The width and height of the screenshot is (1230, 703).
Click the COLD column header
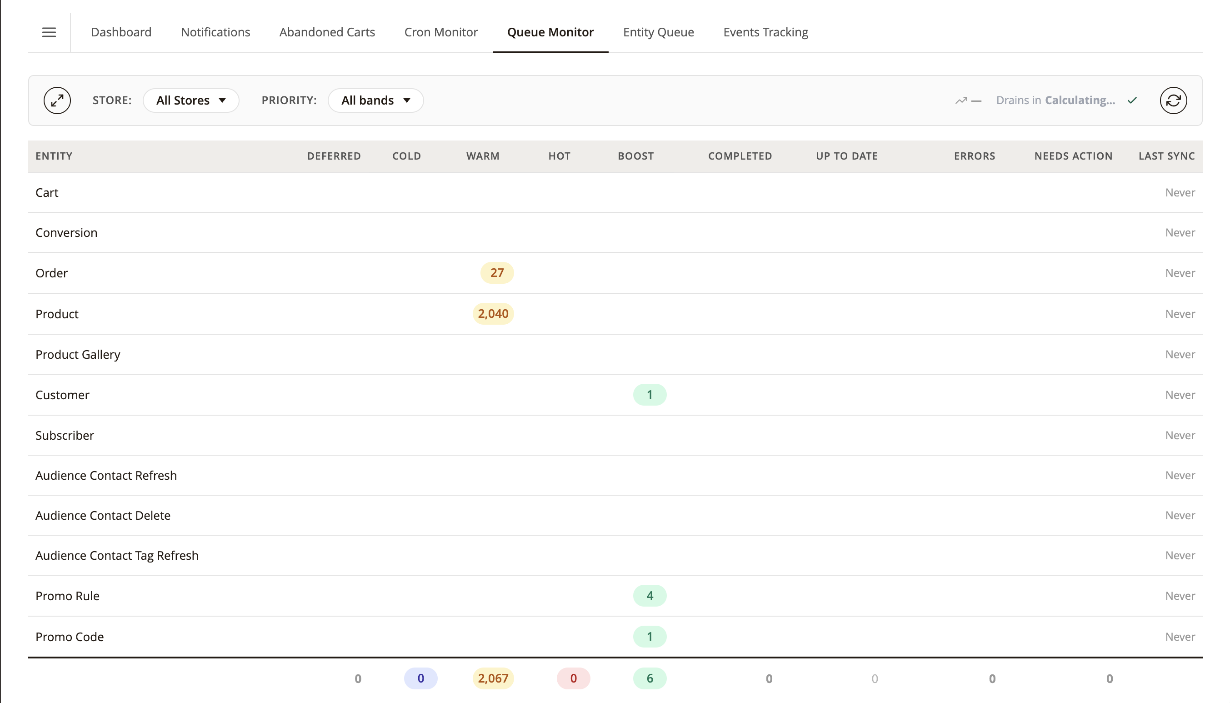pyautogui.click(x=406, y=156)
